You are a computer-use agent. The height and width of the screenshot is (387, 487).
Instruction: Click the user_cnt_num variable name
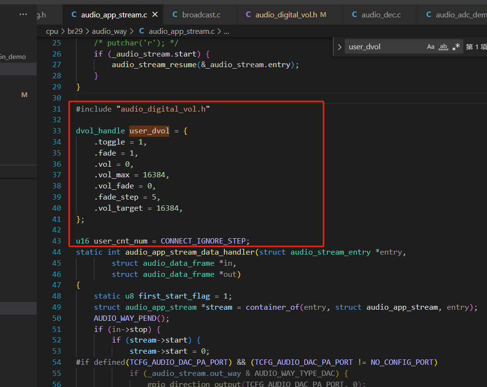[120, 241]
